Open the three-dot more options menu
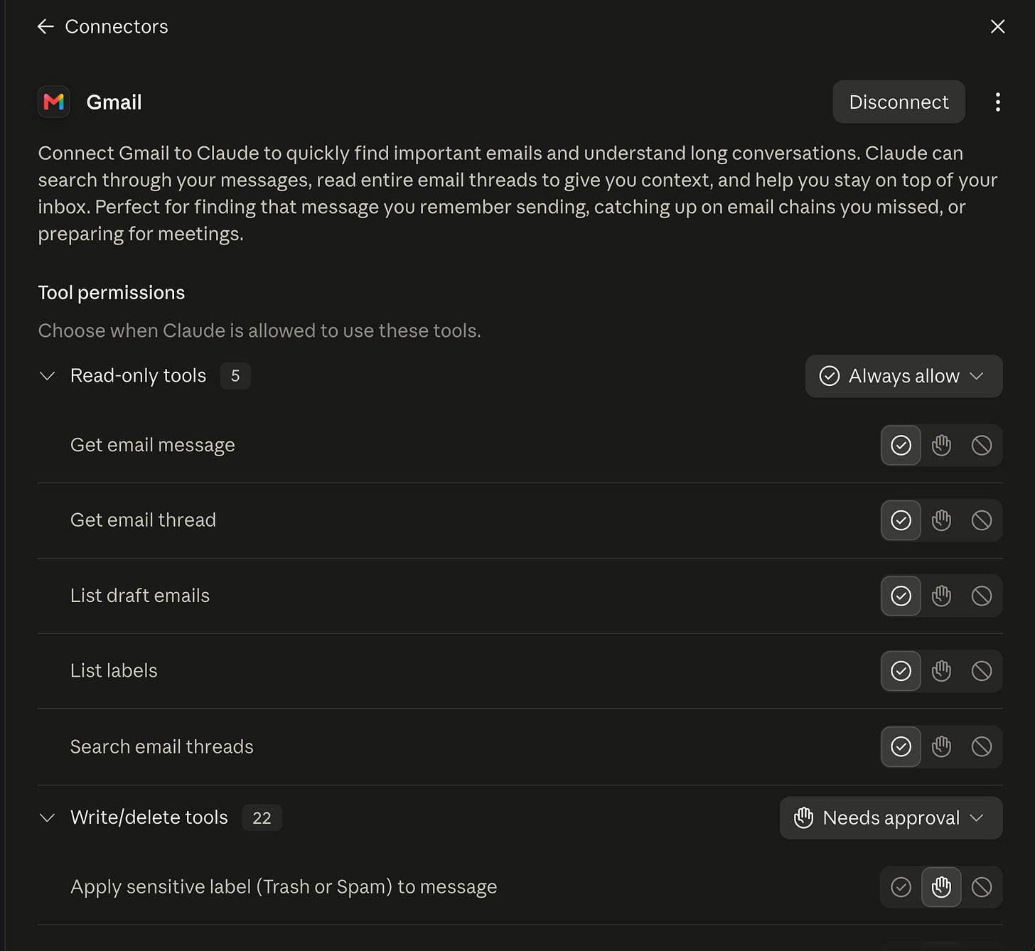This screenshot has height=951, width=1035. point(998,102)
